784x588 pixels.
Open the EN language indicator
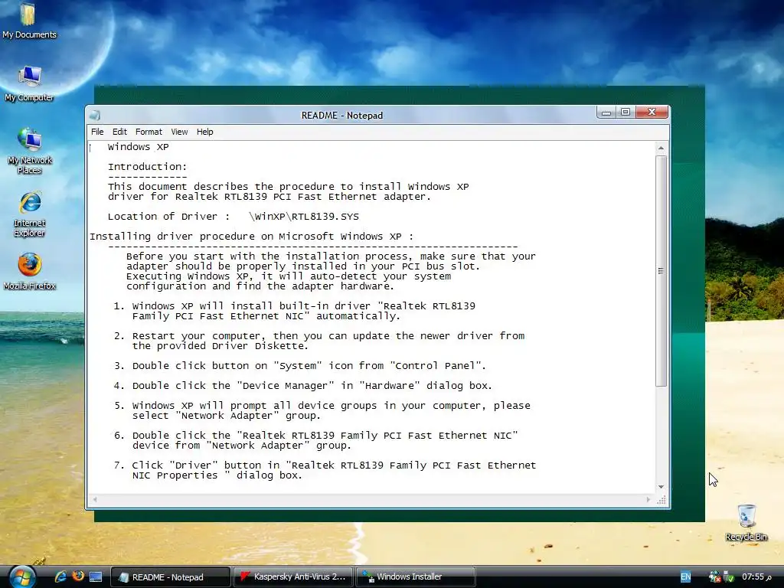coord(685,577)
